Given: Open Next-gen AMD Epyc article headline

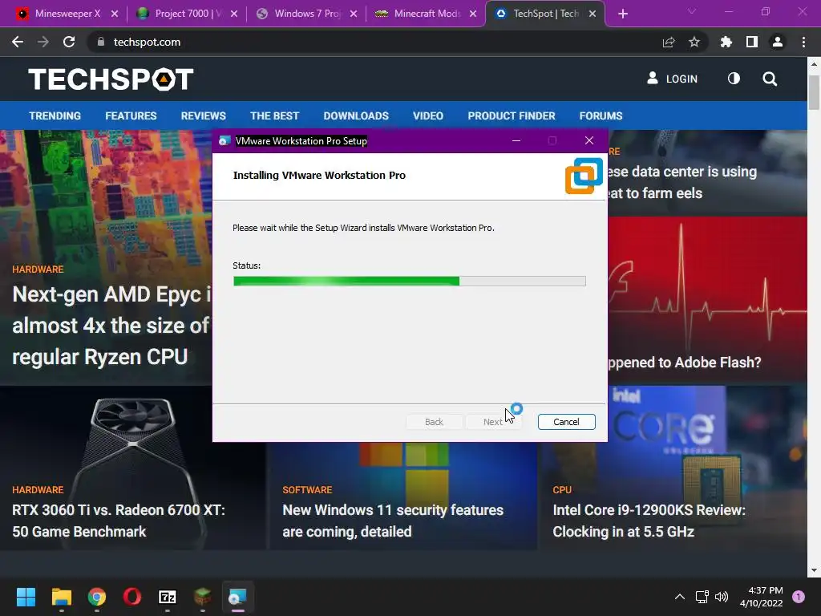Looking at the screenshot, I should click(111, 326).
